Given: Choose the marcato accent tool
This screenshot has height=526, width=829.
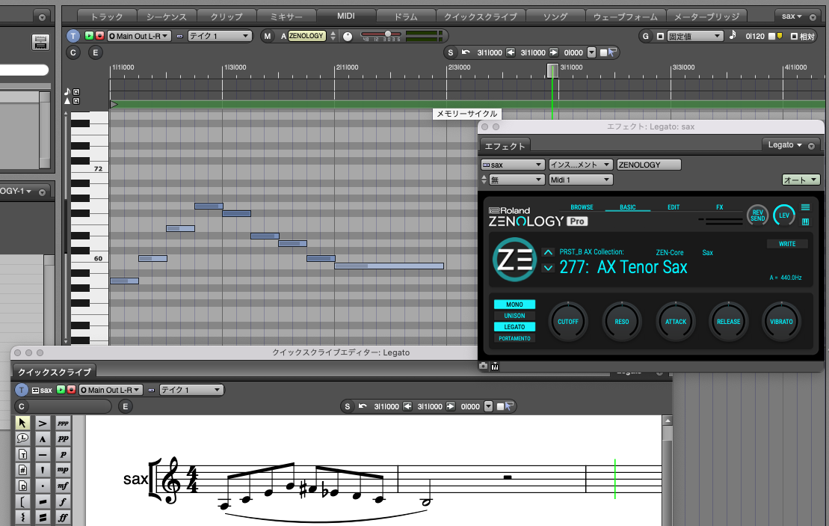Looking at the screenshot, I should coord(43,438).
